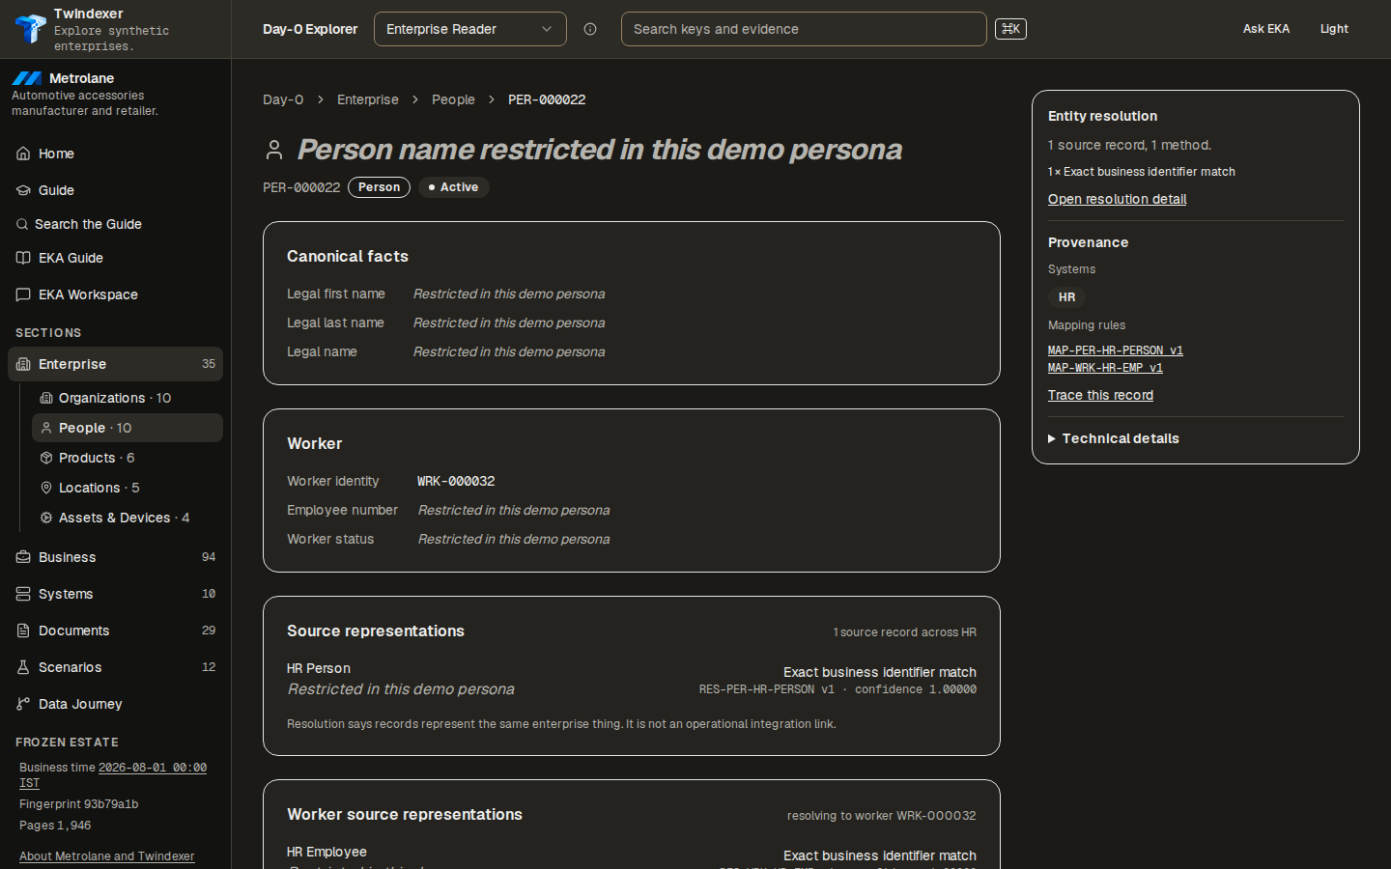Click the Search the Guide magnifier icon
Screen dimensions: 1391x869
pos(22,224)
